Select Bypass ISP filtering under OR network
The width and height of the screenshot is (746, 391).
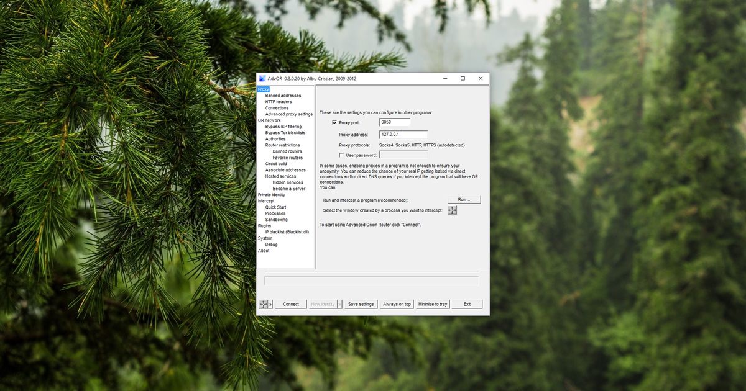point(282,126)
